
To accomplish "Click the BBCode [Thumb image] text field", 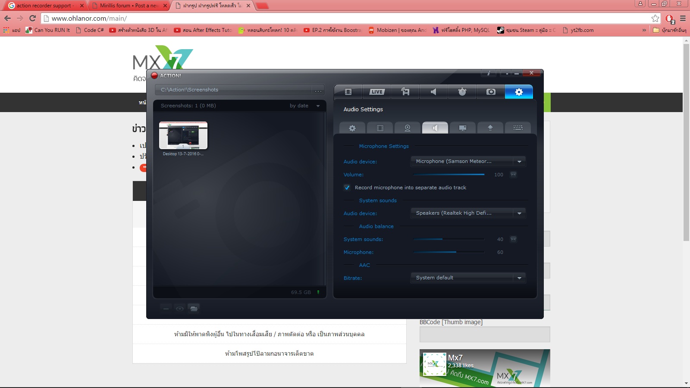I will [485, 334].
